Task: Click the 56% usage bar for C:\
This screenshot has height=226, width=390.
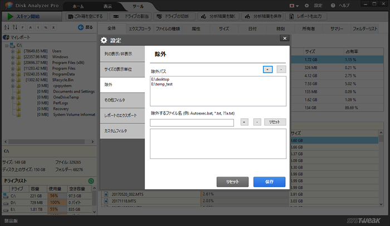Action: pos(57,196)
